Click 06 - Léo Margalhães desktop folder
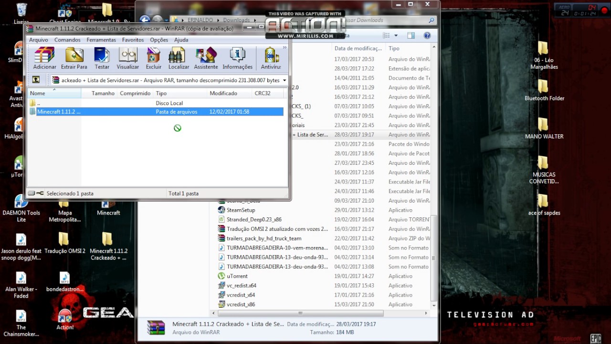This screenshot has width=611, height=344. tap(544, 55)
